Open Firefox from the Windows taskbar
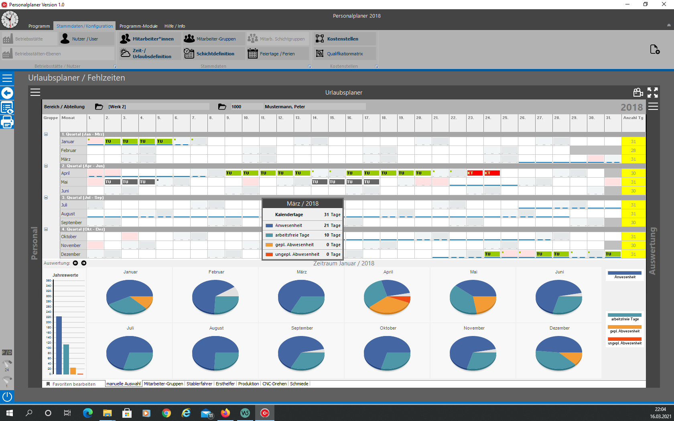674x421 pixels. (225, 413)
